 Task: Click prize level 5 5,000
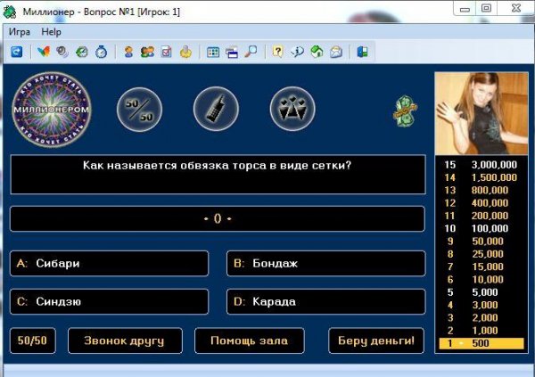click(481, 292)
